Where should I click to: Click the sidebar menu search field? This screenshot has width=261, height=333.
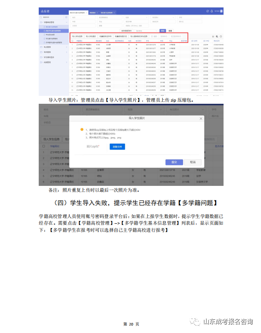(52, 17)
